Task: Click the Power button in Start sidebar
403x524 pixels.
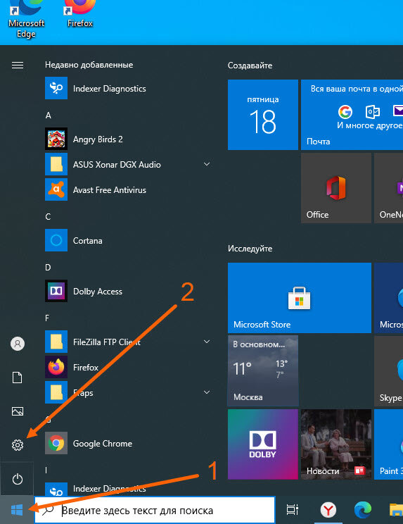Action: click(18, 479)
